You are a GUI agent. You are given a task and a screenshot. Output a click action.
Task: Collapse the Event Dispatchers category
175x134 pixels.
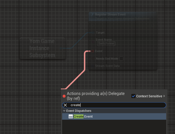[64, 111]
